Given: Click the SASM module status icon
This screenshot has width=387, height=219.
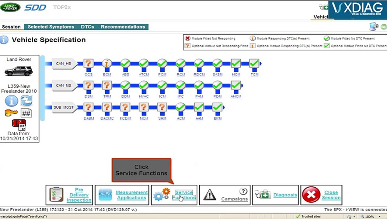Looking at the screenshot, I should click(x=217, y=64).
